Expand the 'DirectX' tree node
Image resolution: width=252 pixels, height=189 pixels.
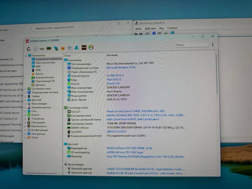25,115
